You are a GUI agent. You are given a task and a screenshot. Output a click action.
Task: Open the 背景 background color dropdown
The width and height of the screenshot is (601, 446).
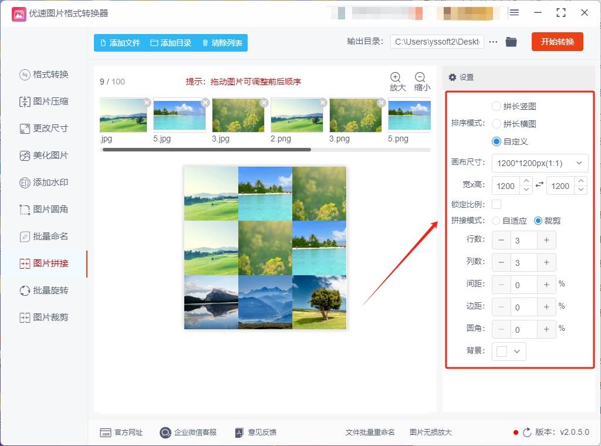click(508, 351)
